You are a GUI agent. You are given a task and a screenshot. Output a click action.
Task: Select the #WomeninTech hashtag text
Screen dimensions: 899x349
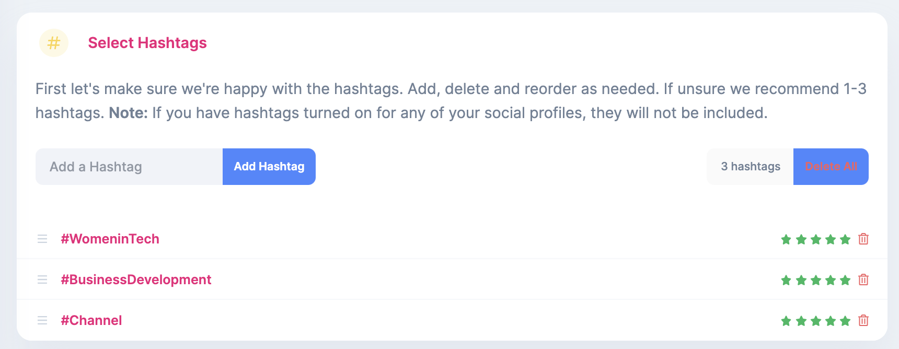[110, 239]
